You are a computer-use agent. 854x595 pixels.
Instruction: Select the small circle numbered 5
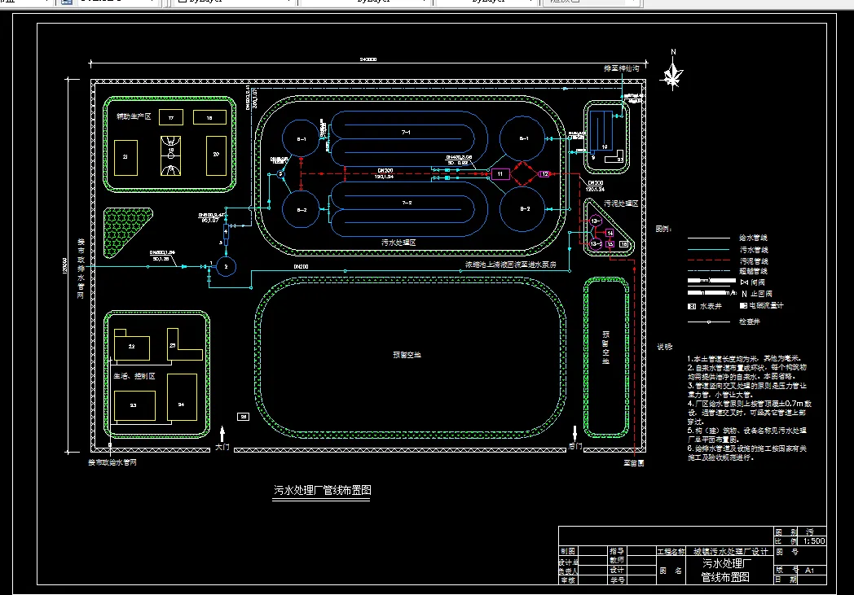coord(281,174)
